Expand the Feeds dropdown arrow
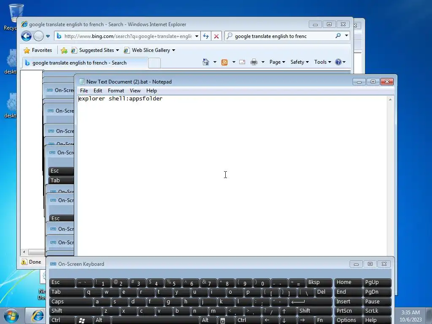The width and height of the screenshot is (432, 324). pos(234,62)
